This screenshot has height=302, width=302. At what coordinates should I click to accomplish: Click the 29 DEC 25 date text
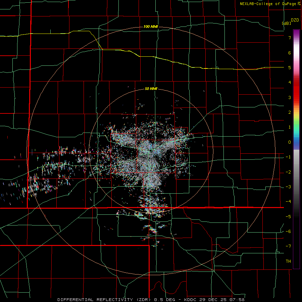click(x=213, y=300)
